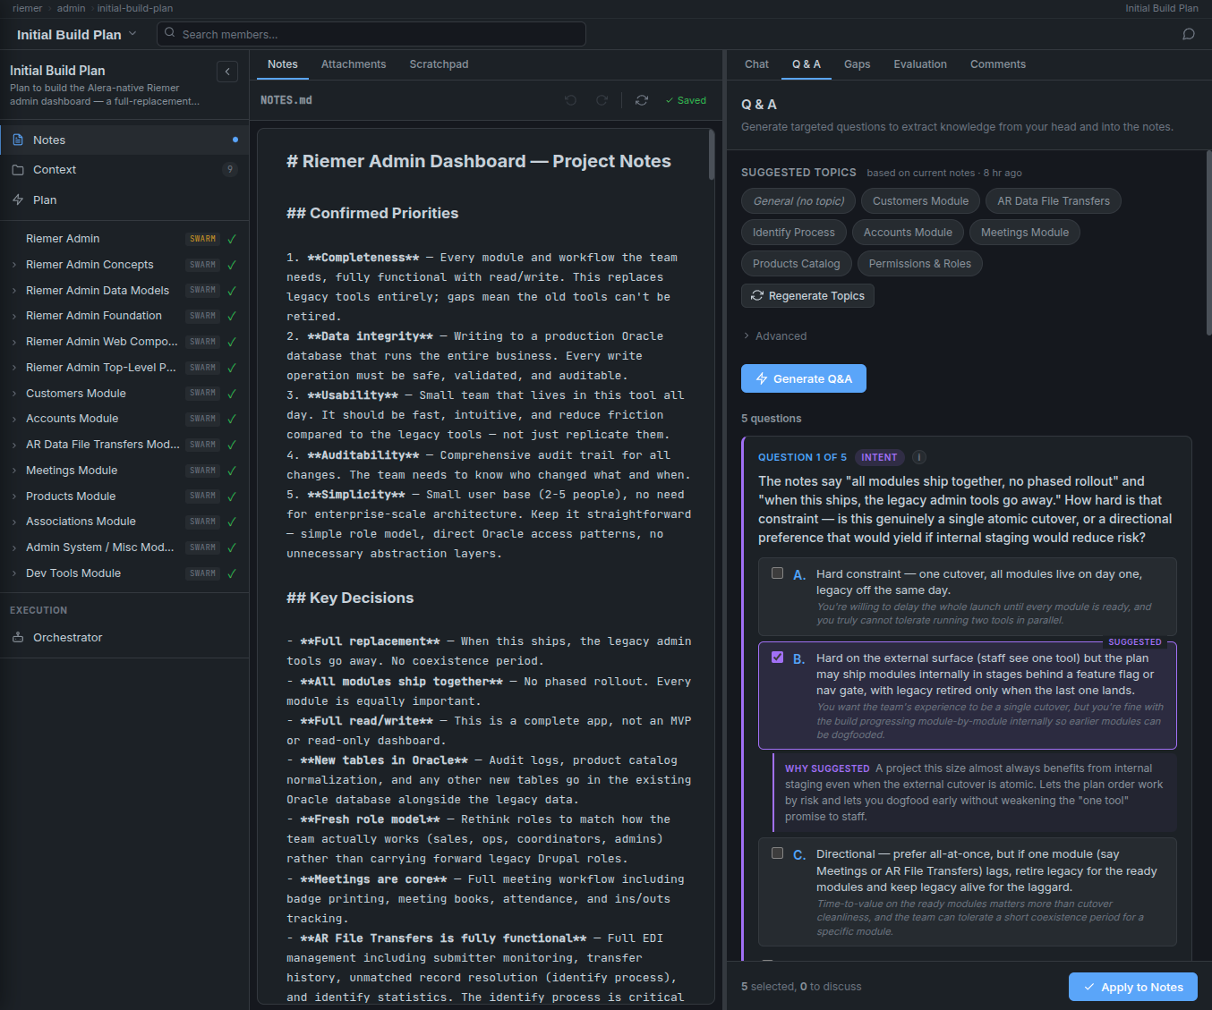Click the Notes document icon in the sidebar
Image resolution: width=1212 pixels, height=1010 pixels.
coord(18,140)
